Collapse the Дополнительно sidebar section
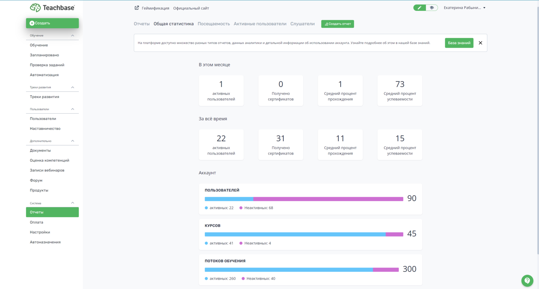This screenshot has height=289, width=539. (72, 141)
